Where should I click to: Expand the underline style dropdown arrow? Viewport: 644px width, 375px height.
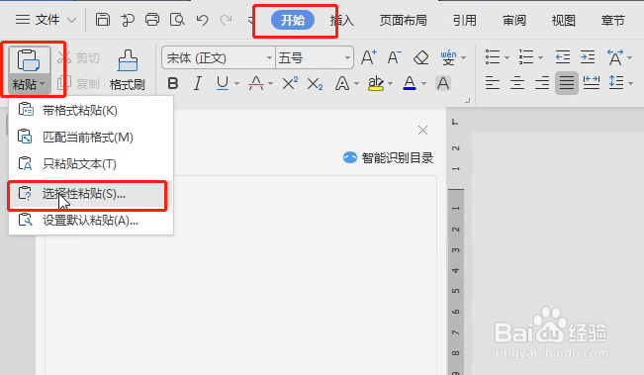pos(237,84)
